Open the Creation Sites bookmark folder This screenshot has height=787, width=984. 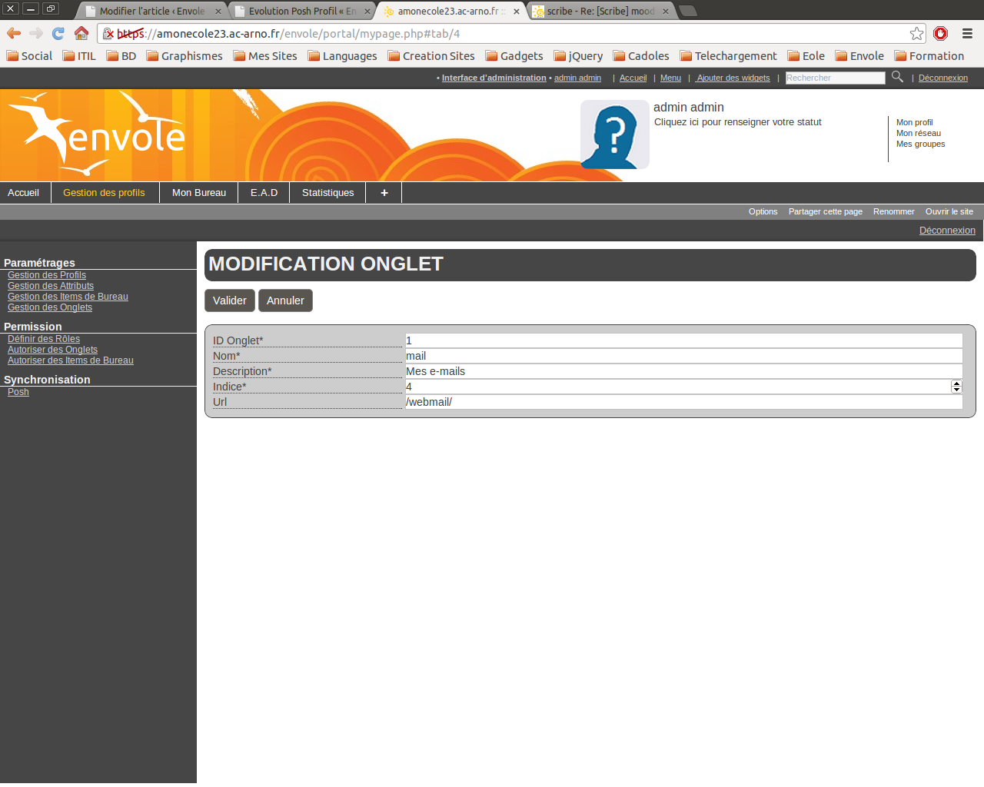pos(431,56)
